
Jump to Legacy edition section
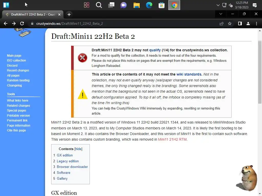click(68, 161)
